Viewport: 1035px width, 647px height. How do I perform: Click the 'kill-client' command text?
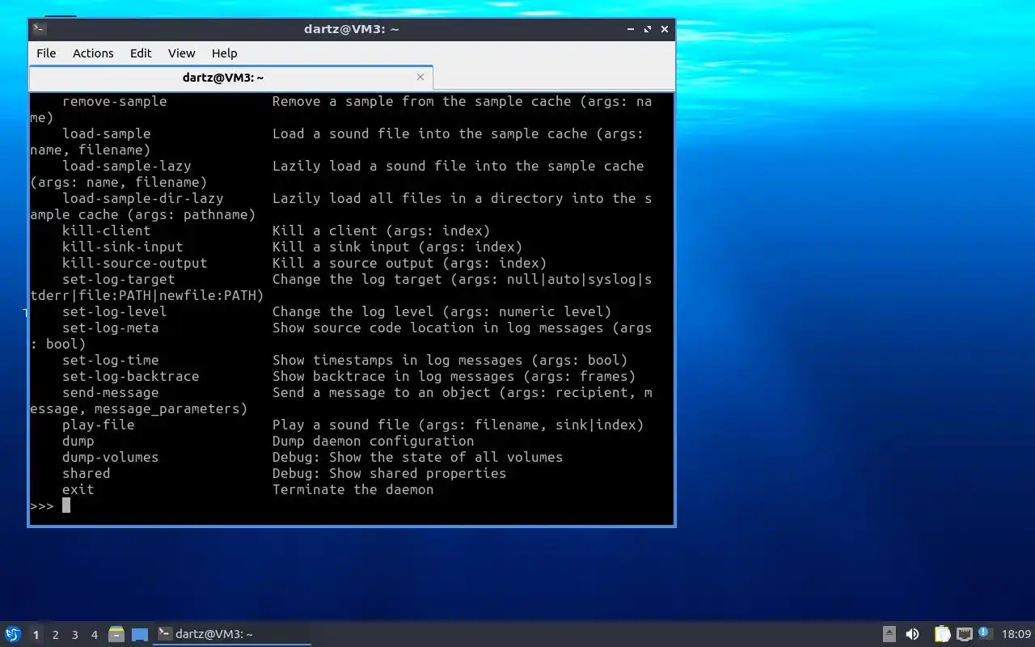point(107,230)
